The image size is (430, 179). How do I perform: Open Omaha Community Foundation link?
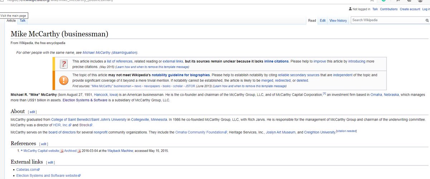pos(201,132)
